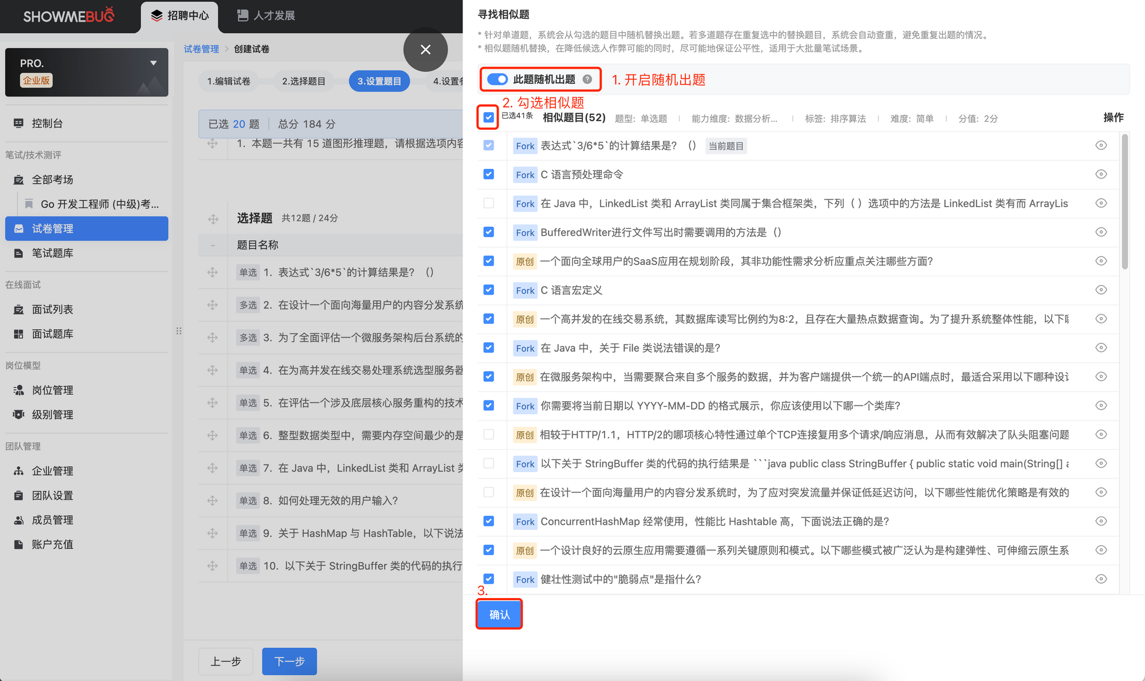Check the StringBuffer code question checkbox in panel
This screenshot has height=681, width=1145.
488,463
